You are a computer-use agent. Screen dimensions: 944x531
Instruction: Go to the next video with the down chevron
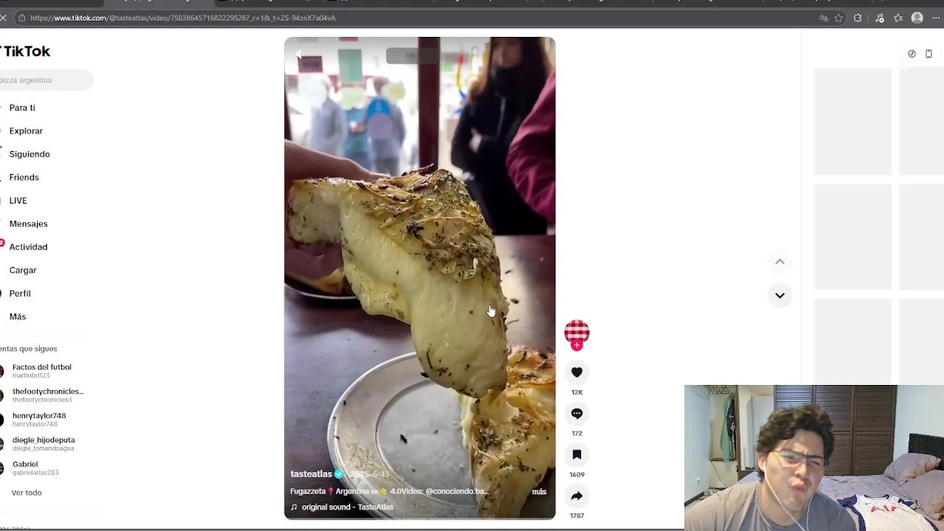(780, 296)
